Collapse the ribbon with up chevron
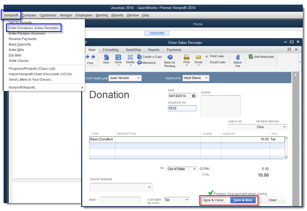Image resolution: width=307 pixels, height=211 pixels. click(296, 49)
